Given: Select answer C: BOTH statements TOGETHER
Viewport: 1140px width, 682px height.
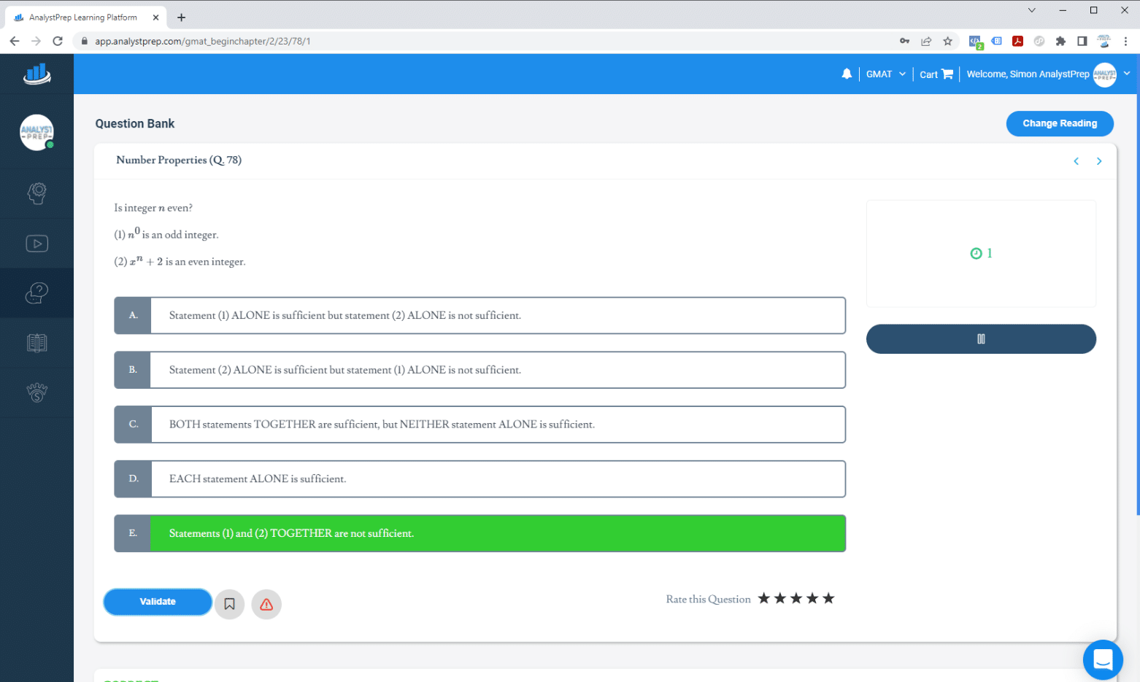Looking at the screenshot, I should pos(480,425).
